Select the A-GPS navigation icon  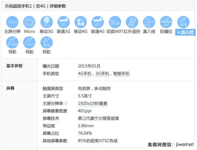click(12, 42)
